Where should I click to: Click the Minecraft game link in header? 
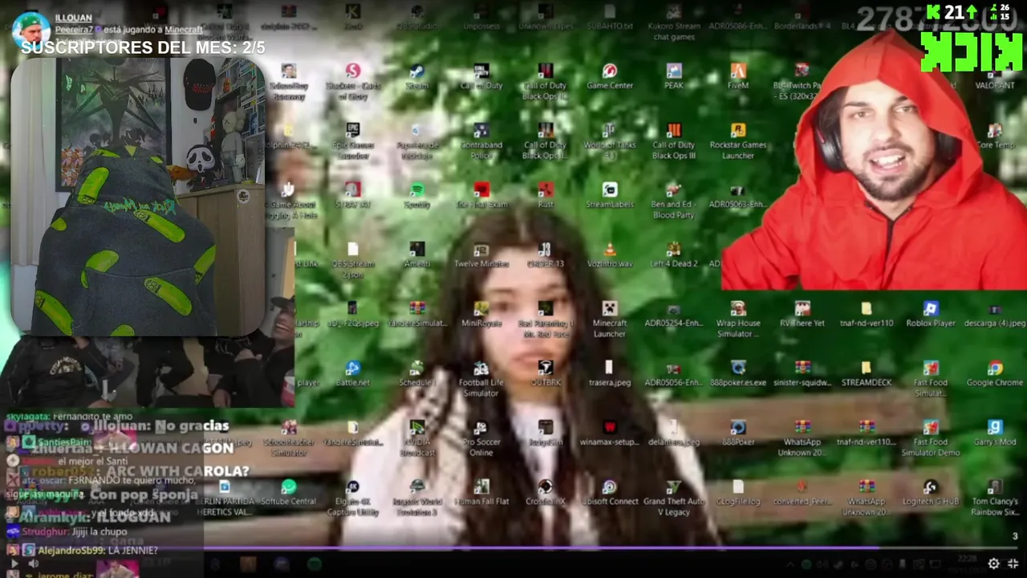click(x=184, y=30)
